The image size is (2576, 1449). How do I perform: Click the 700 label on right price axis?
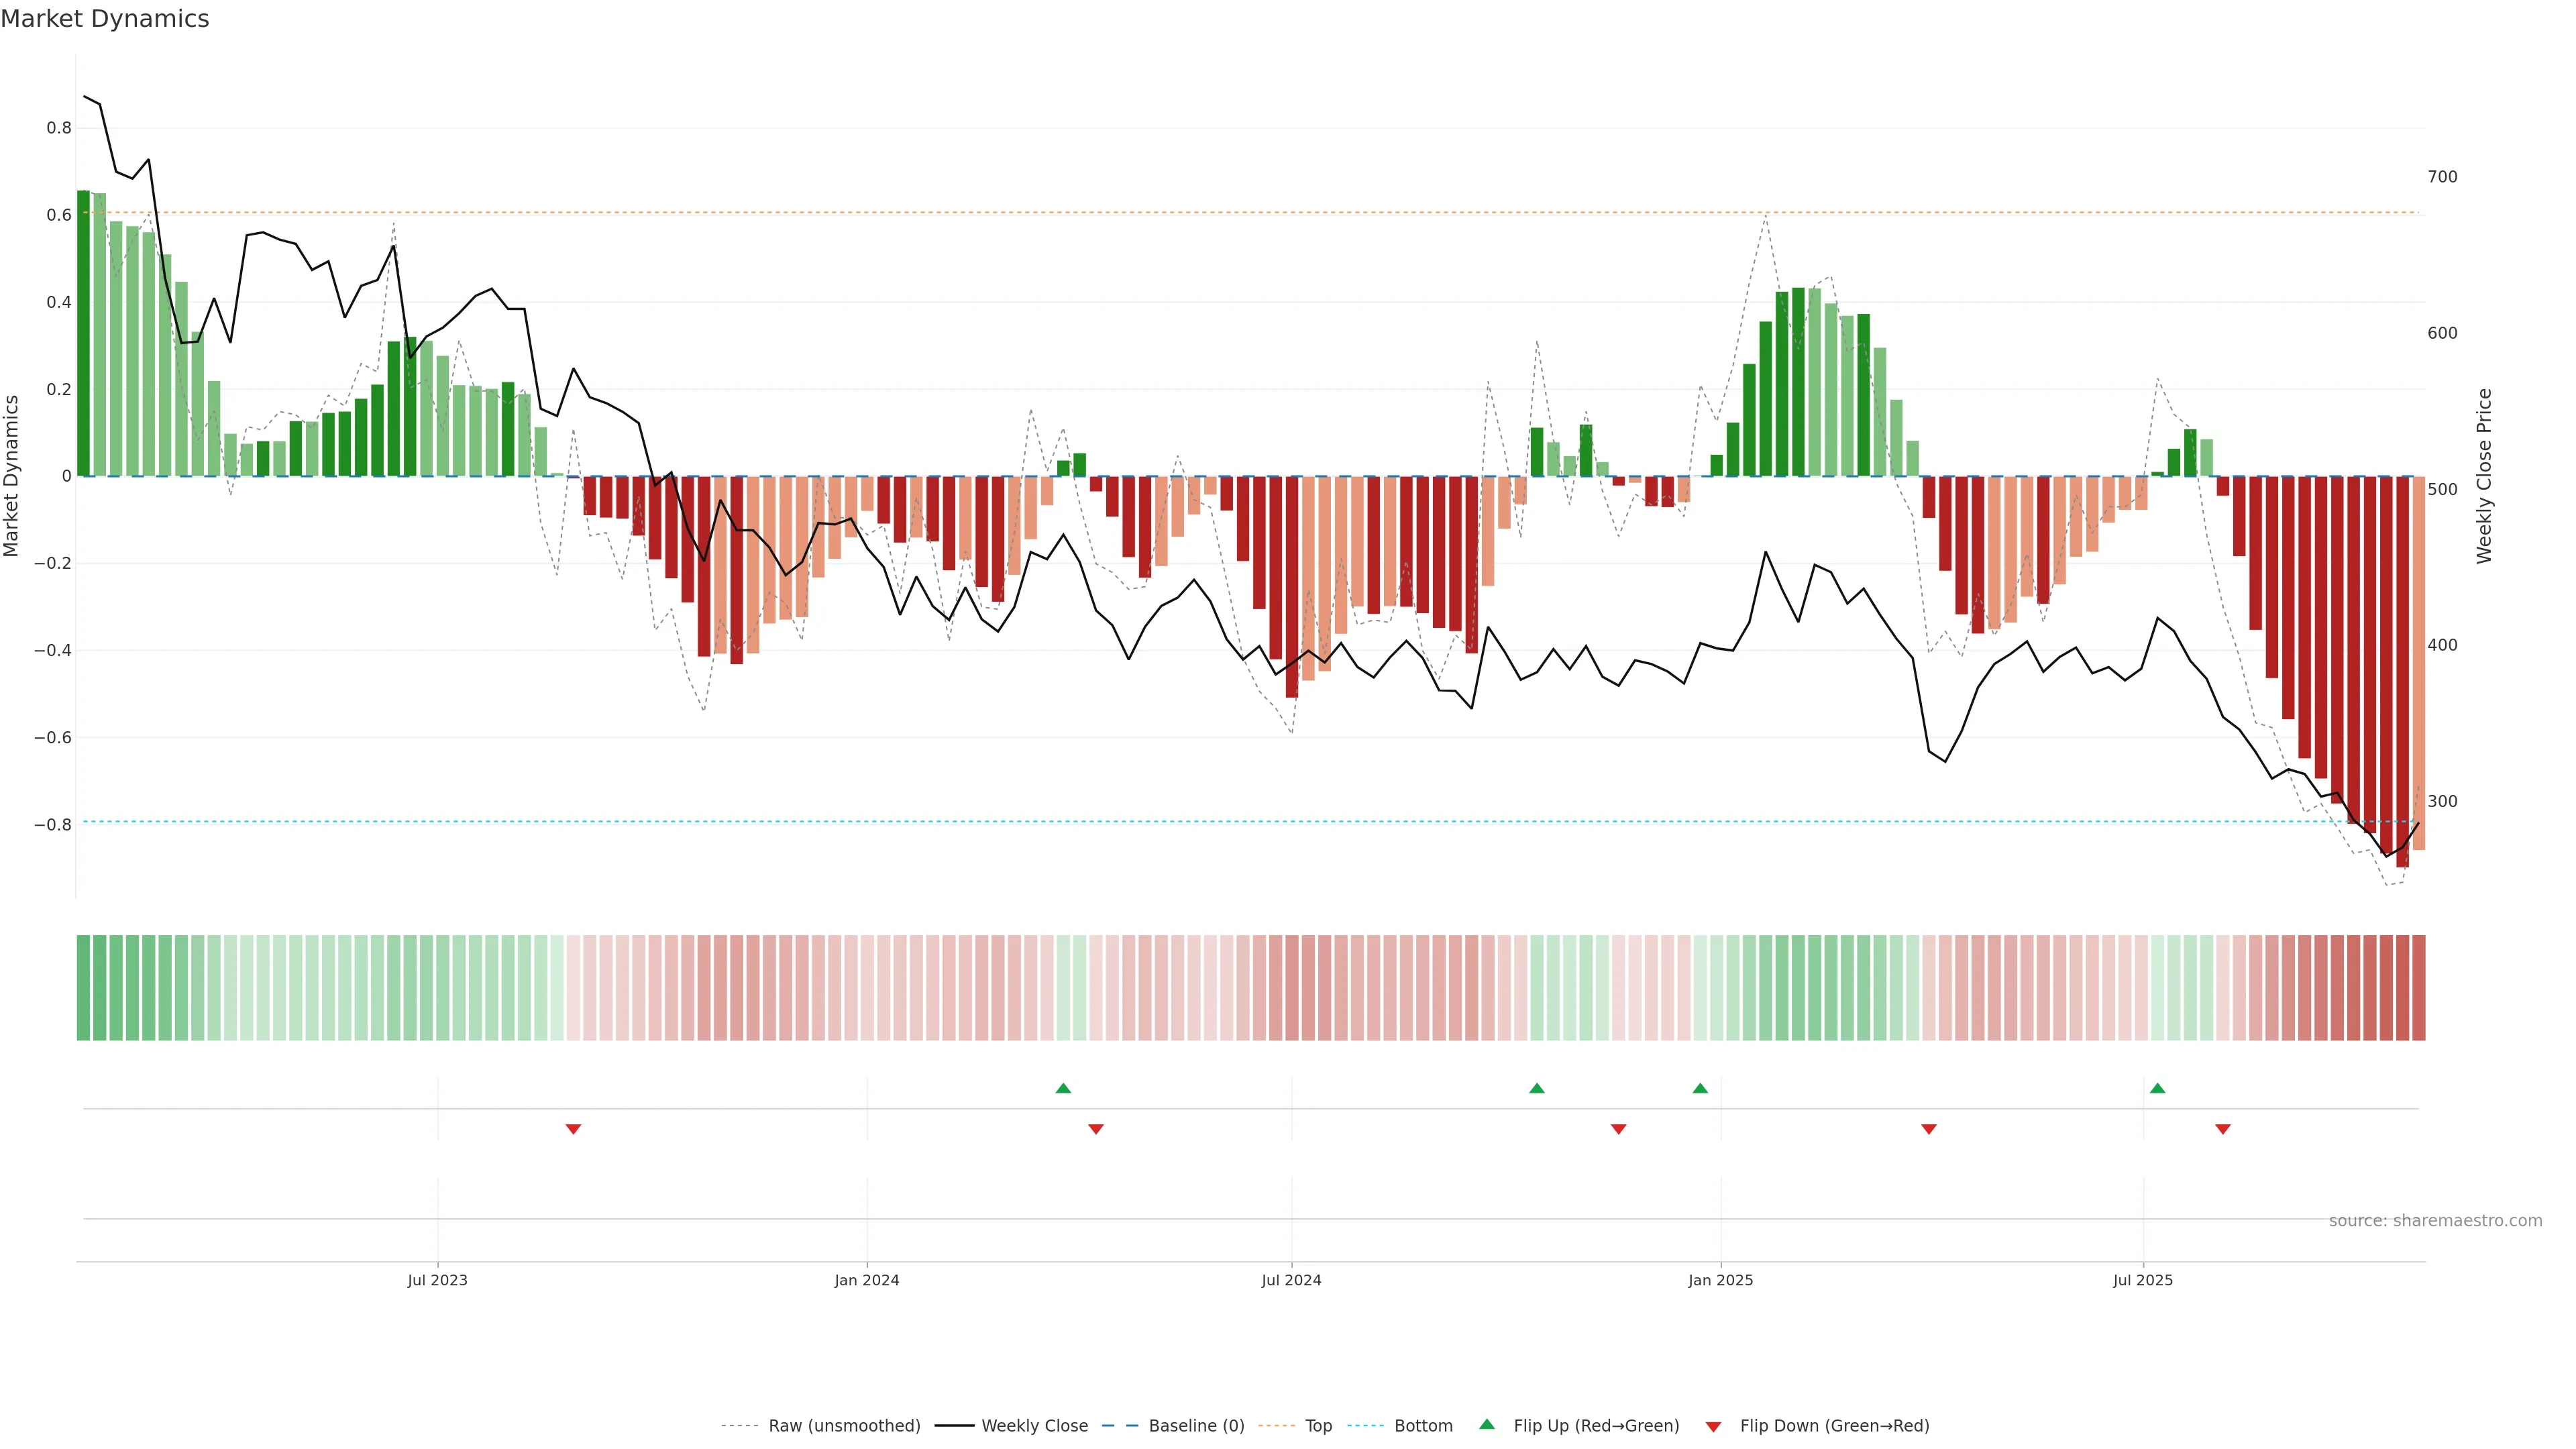[x=2442, y=177]
